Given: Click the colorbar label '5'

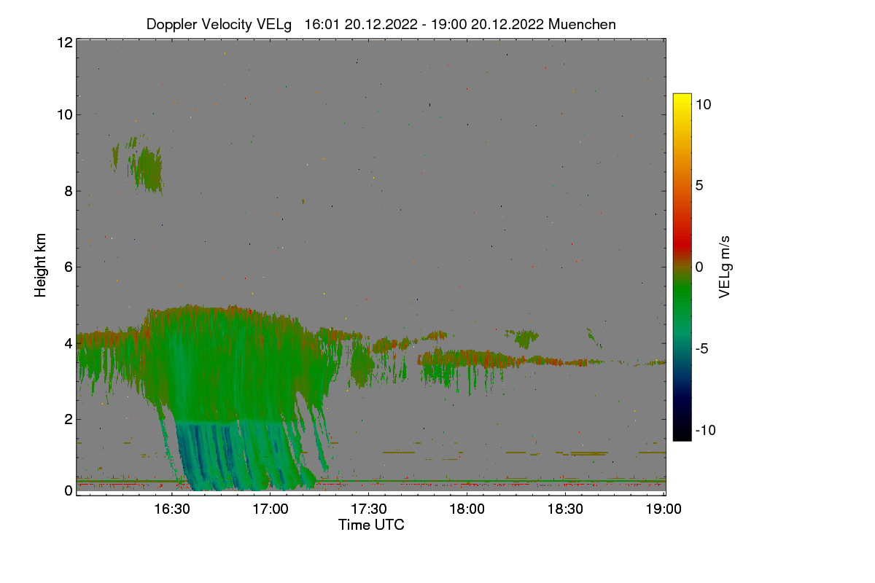Looking at the screenshot, I should click(699, 185).
